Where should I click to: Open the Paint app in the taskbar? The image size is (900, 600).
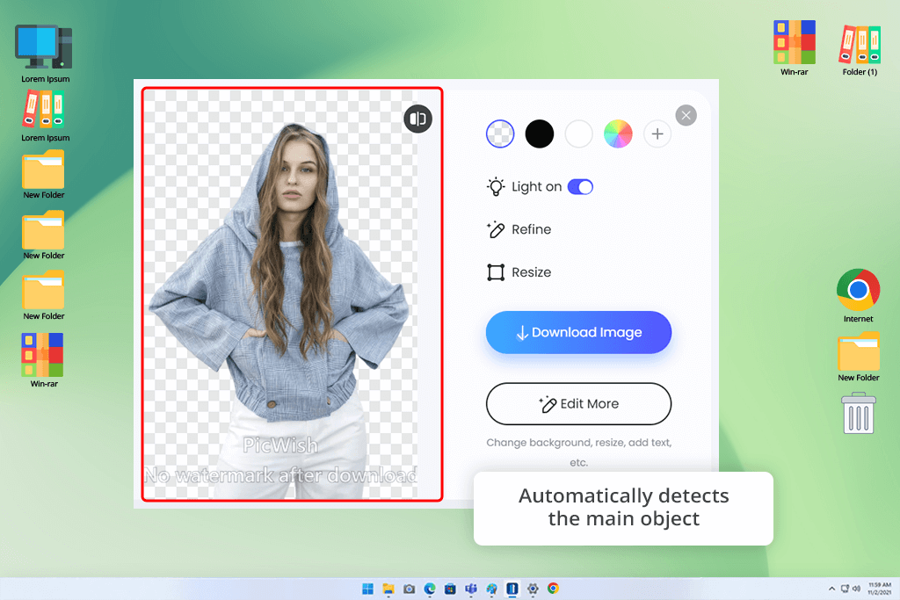click(x=492, y=589)
